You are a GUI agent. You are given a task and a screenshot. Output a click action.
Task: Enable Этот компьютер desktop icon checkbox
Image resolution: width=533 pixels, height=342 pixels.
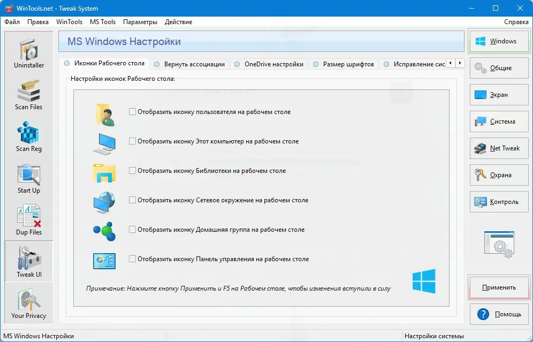coord(132,141)
